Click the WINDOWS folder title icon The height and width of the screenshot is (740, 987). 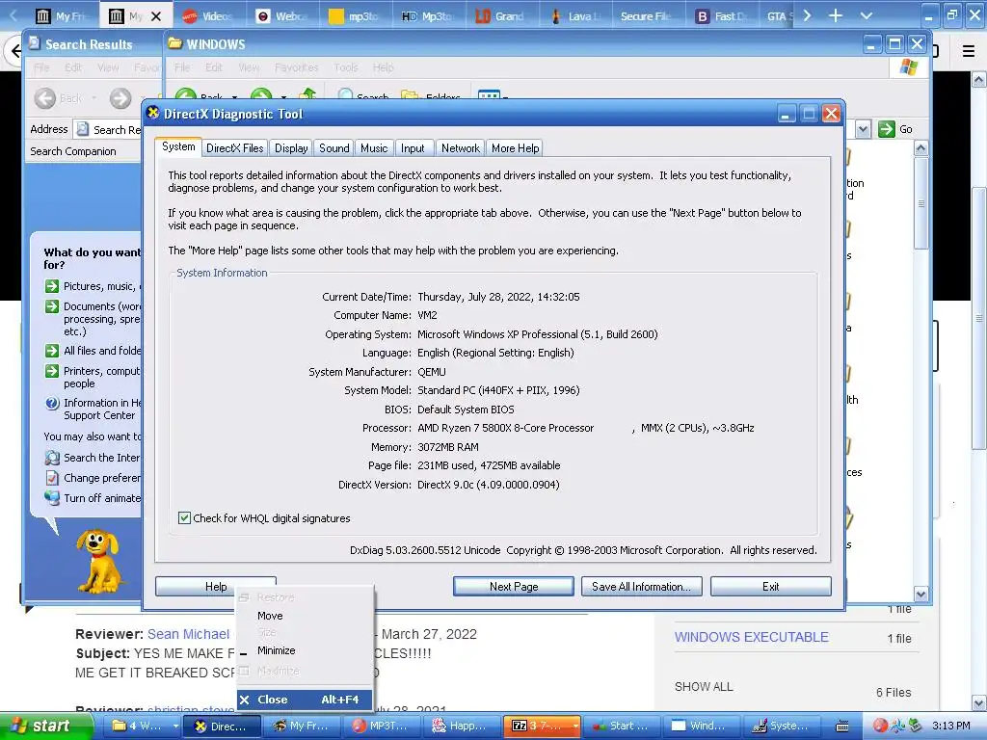[x=175, y=43]
